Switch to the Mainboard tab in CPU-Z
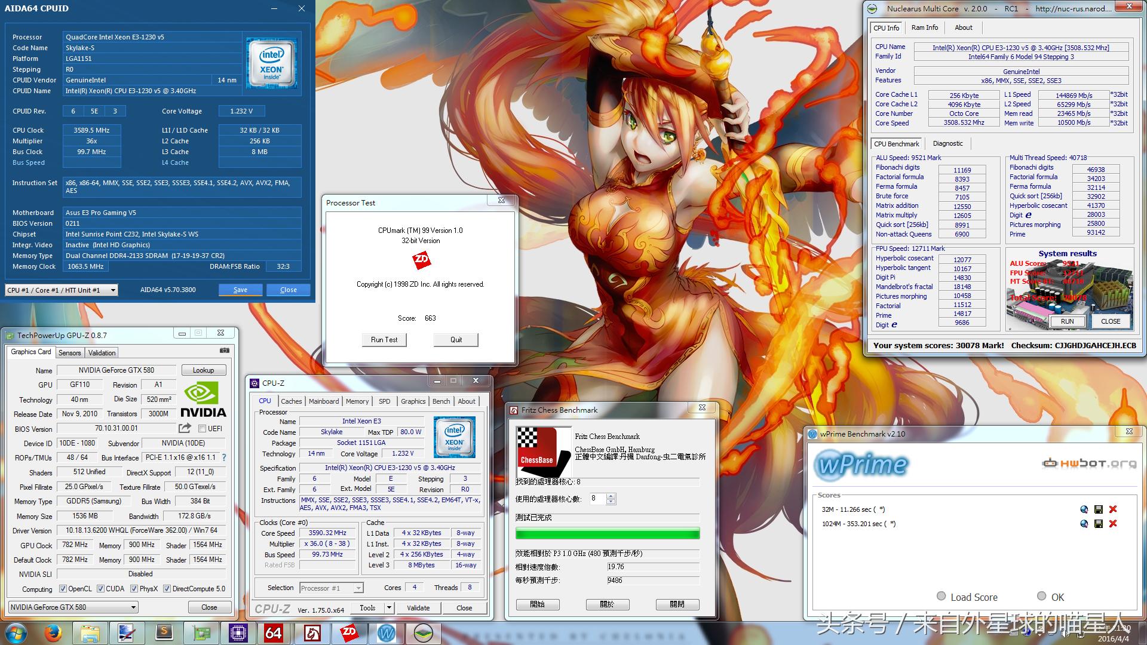 (x=324, y=401)
